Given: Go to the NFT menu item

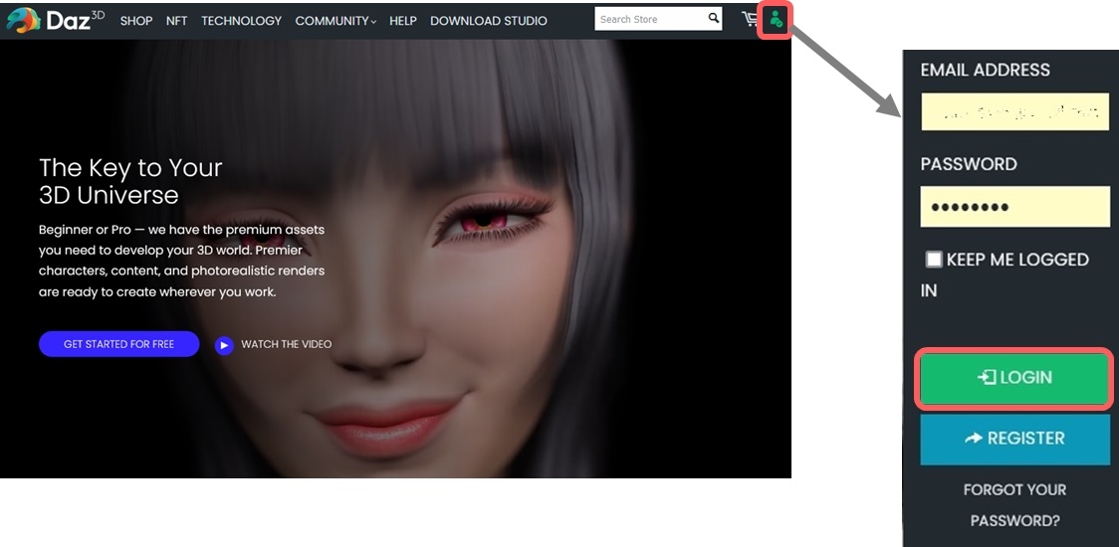Looking at the screenshot, I should 176,21.
